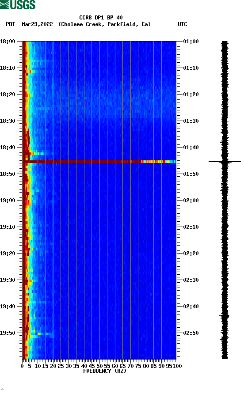
Task: Click the 30 Hz frequency tick label
Action: point(69,366)
